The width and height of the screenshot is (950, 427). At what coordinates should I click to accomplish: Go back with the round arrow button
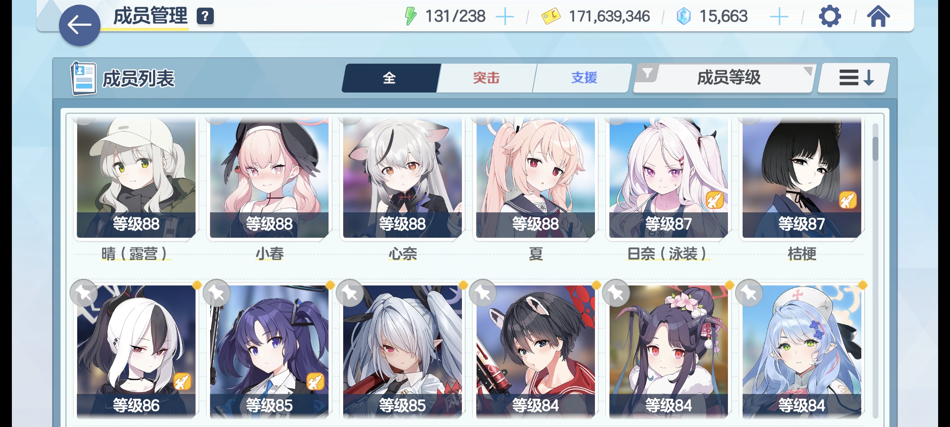[80, 25]
